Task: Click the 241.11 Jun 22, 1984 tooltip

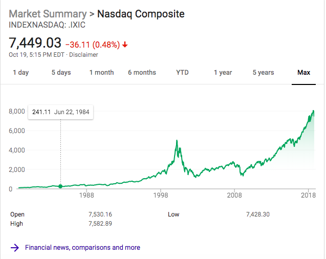Action: pyautogui.click(x=60, y=112)
